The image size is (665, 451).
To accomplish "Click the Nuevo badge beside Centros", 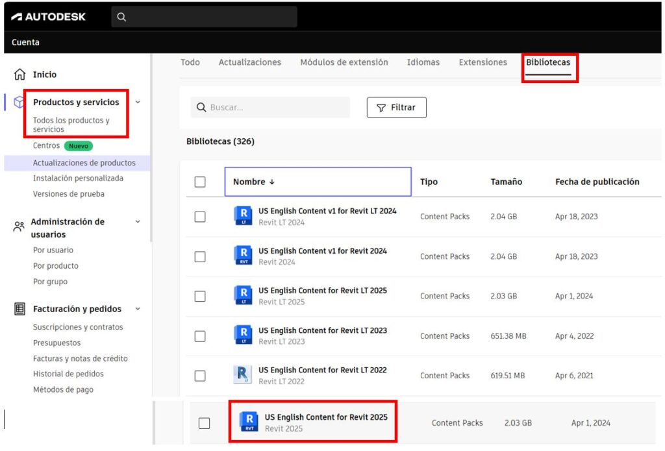I will [x=79, y=146].
